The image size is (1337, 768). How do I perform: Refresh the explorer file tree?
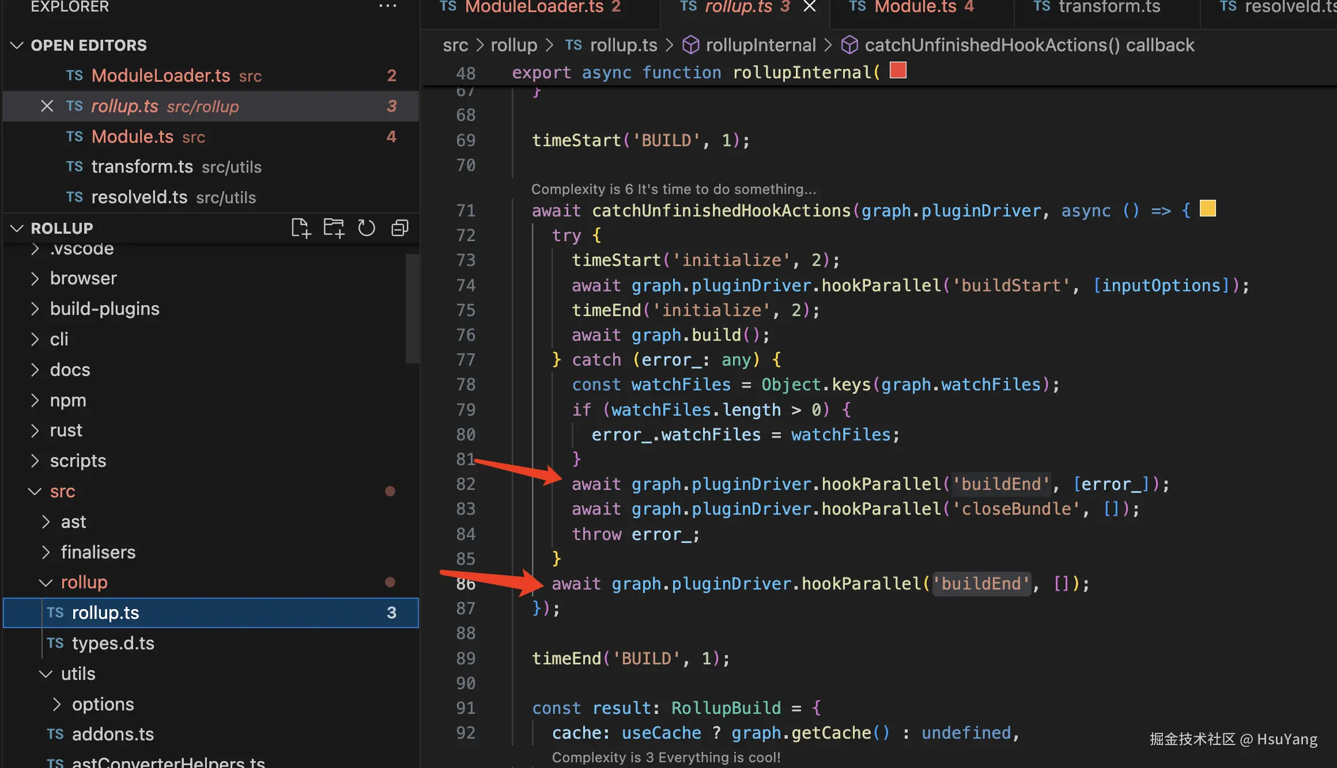coord(367,228)
